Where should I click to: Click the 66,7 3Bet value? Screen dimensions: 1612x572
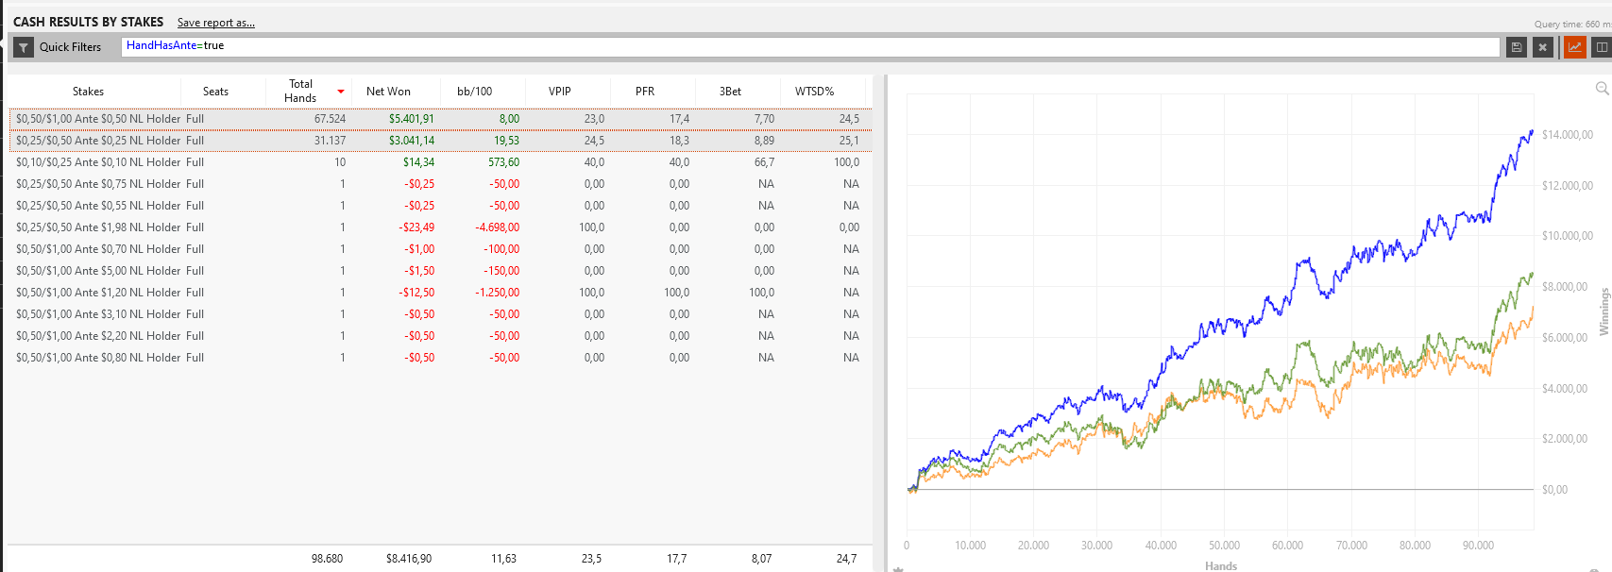click(764, 162)
